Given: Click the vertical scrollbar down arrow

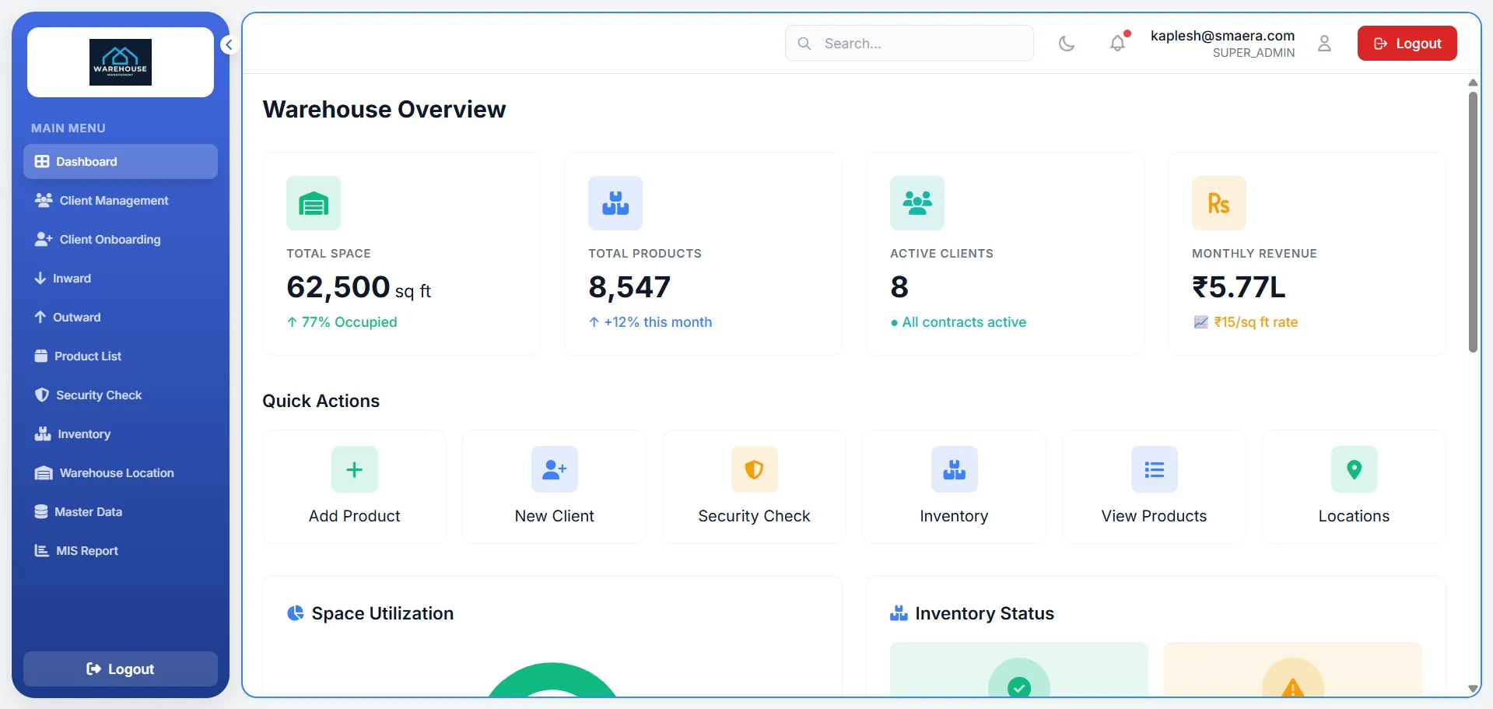Looking at the screenshot, I should pyautogui.click(x=1472, y=689).
